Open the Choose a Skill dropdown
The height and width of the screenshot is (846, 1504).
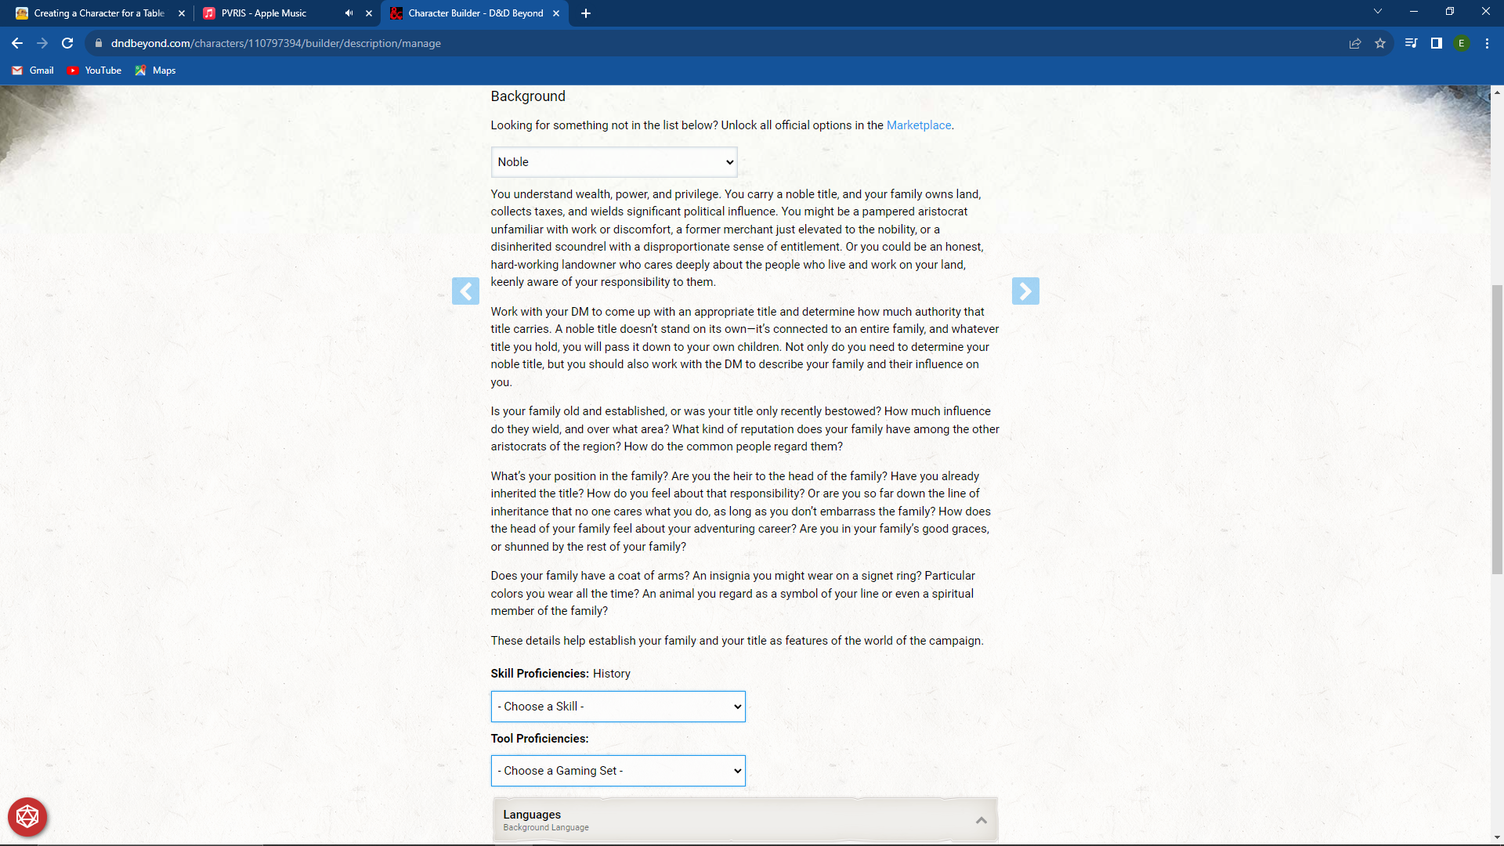click(x=617, y=706)
